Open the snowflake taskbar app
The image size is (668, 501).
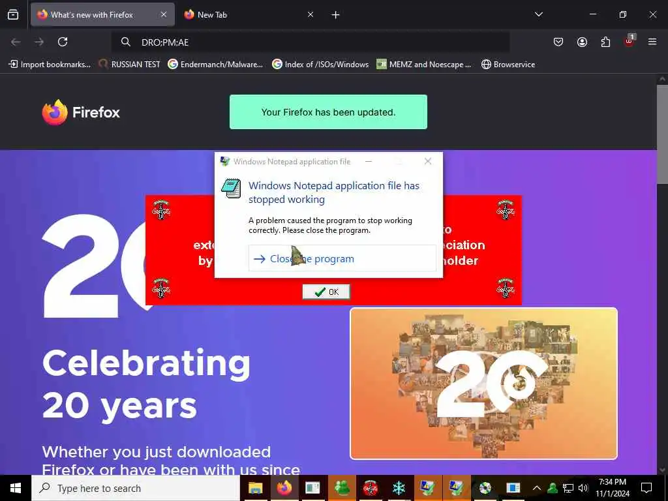pyautogui.click(x=399, y=488)
